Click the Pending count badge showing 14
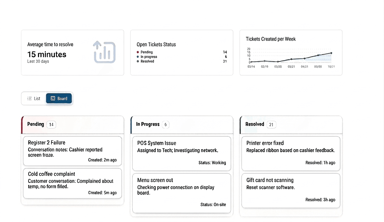 (51, 124)
